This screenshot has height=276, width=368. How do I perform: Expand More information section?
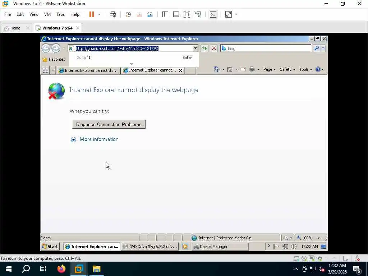[95, 139]
